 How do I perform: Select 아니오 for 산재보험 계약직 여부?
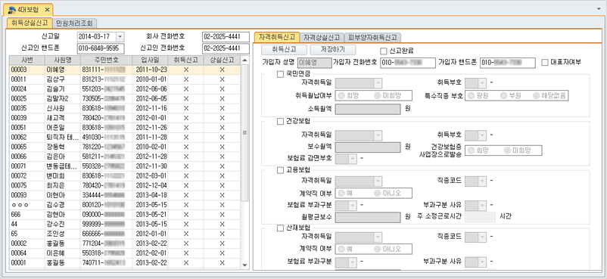point(377,249)
